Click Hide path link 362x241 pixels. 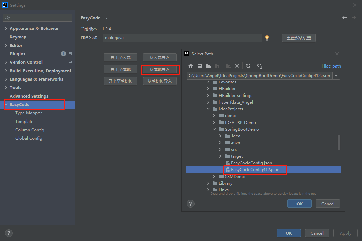click(331, 66)
